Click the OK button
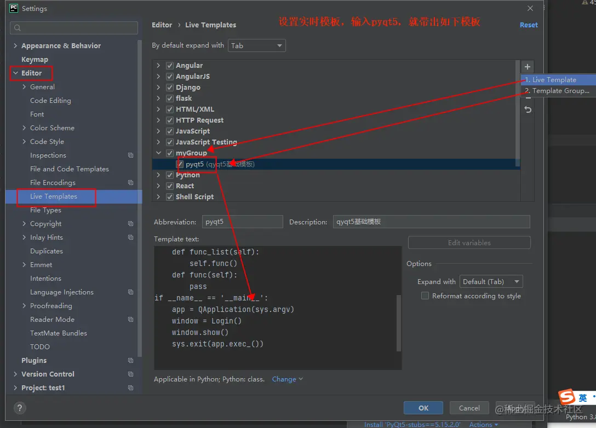596x428 pixels. 423,408
